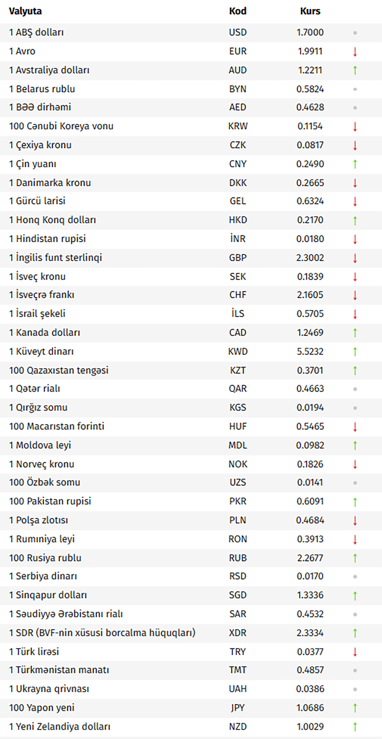Click the gray dot in the UAH row
Viewport: 382px width, 739px height.
[355, 689]
